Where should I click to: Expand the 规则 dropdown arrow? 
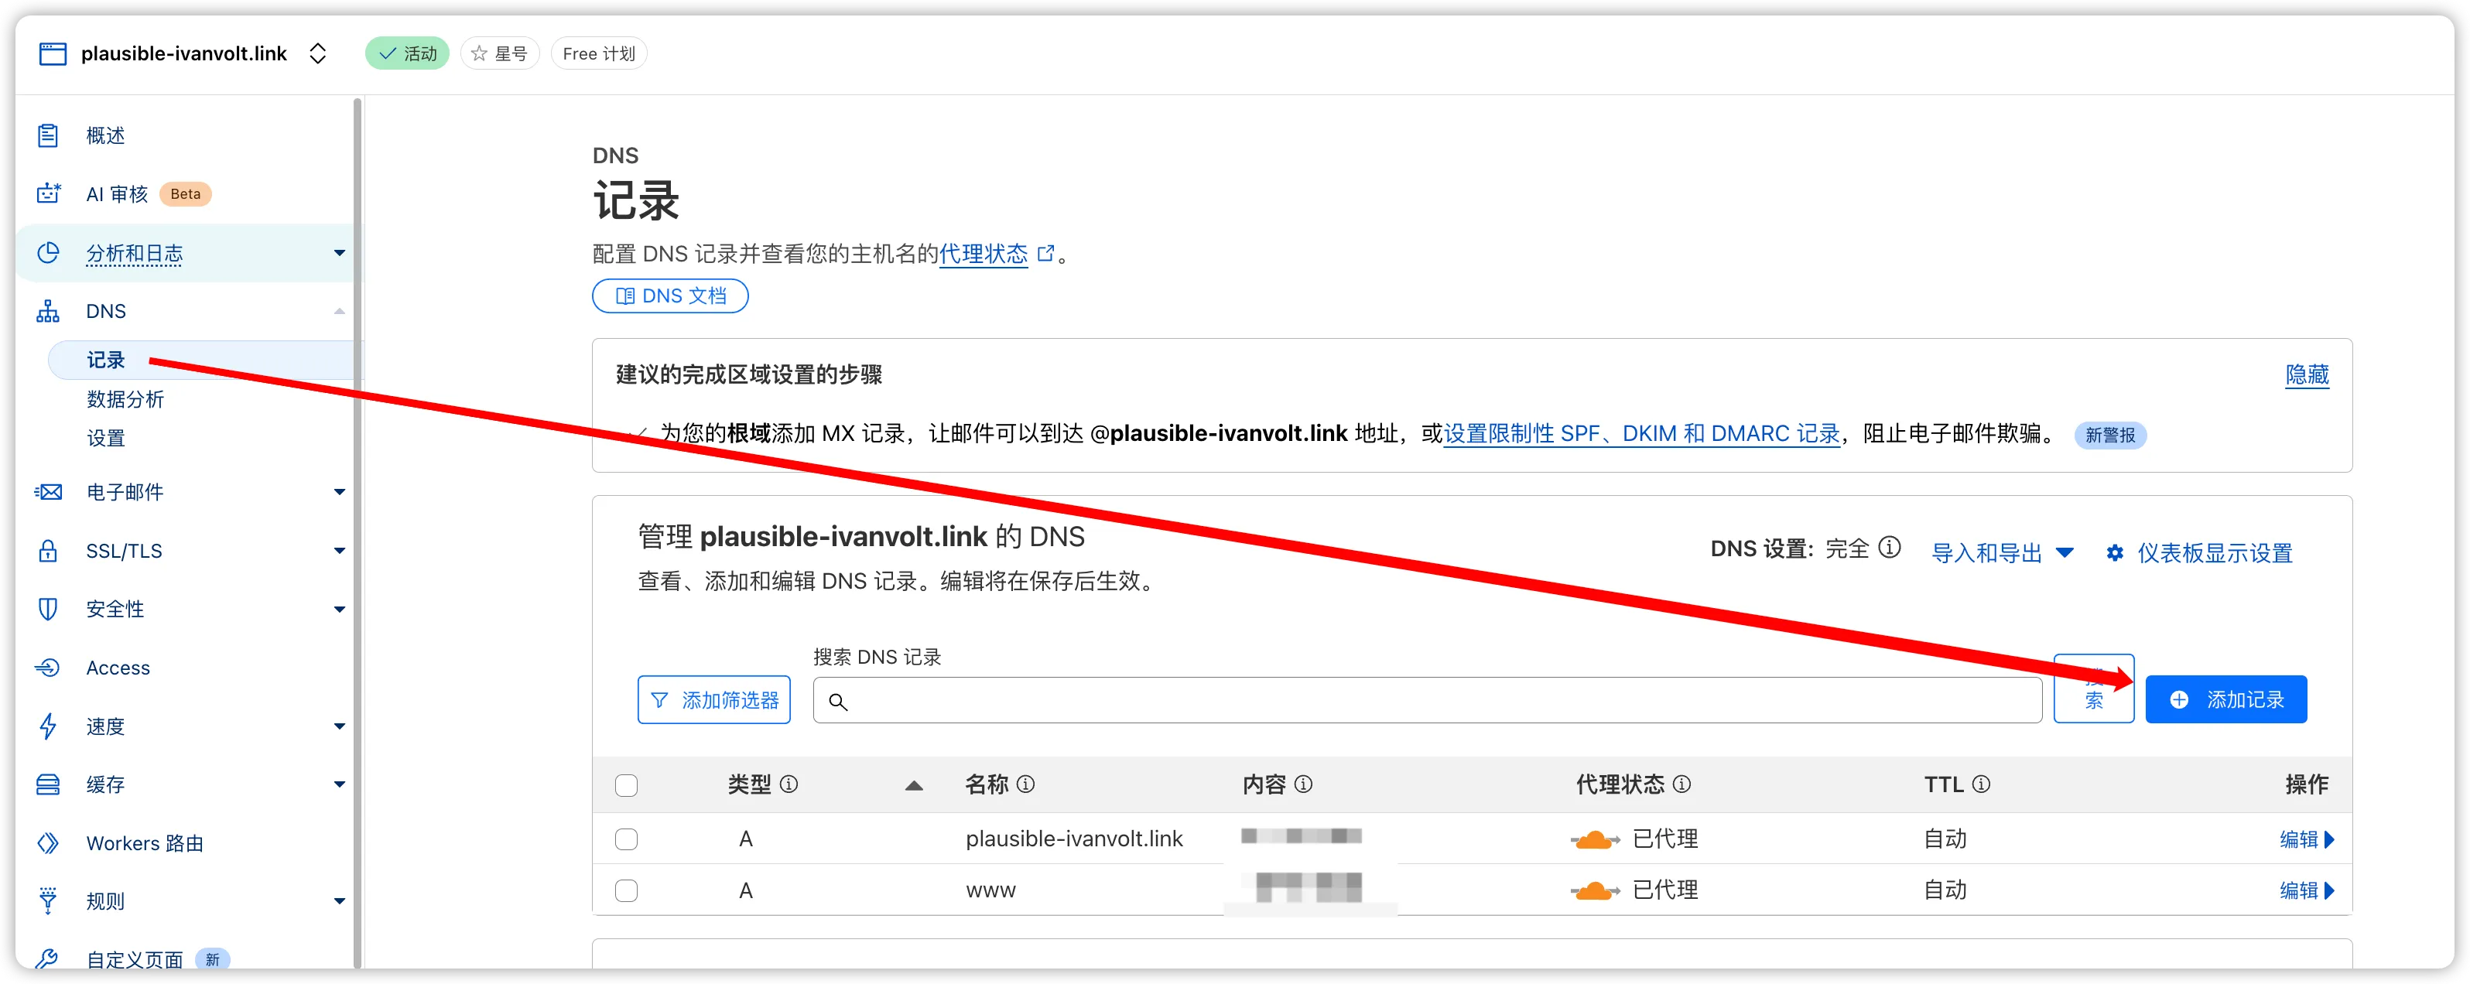[x=338, y=900]
